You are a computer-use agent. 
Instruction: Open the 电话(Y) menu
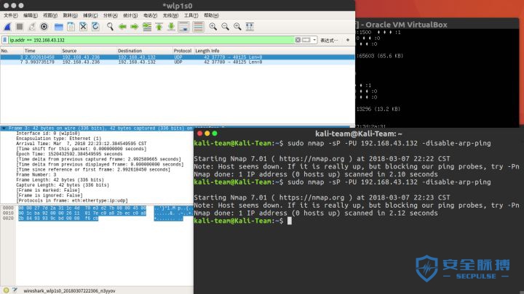[x=150, y=15]
